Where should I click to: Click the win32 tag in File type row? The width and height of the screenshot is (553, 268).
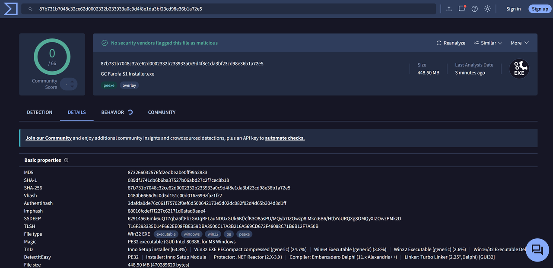(213, 234)
